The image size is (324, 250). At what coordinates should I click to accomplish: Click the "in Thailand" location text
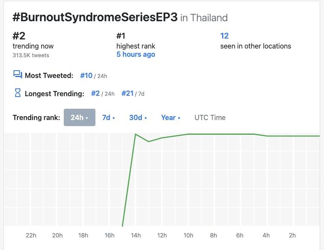[204, 18]
